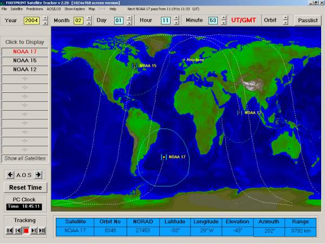
Task: Open the File menu
Action: pyautogui.click(x=4, y=9)
